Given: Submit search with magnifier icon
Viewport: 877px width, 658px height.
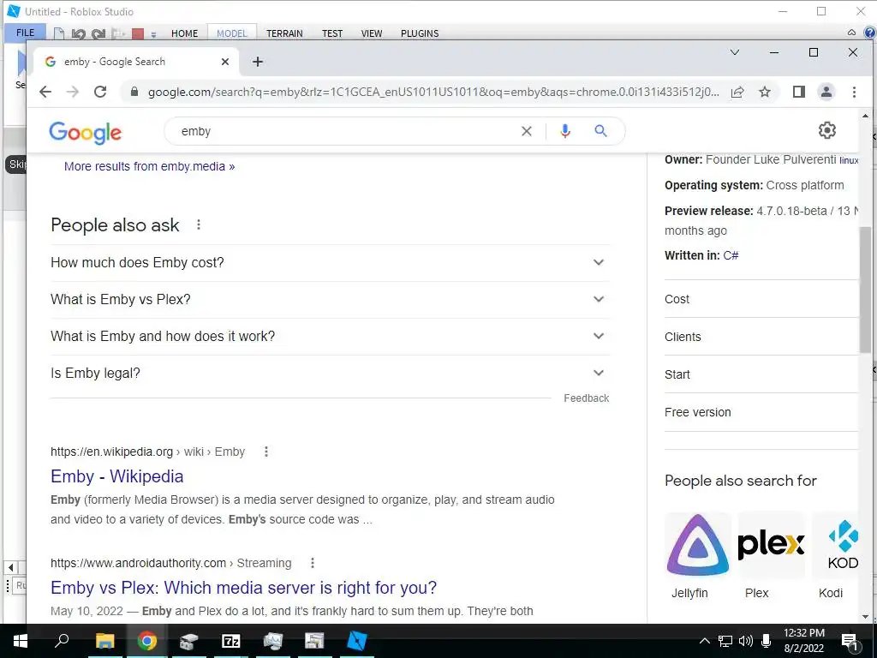Looking at the screenshot, I should click(600, 131).
